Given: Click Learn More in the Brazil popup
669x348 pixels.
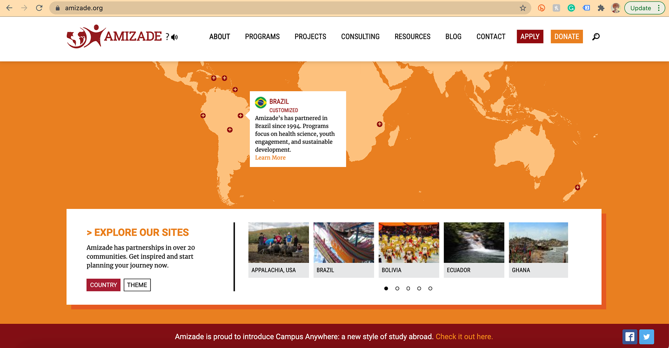Looking at the screenshot, I should coord(270,157).
